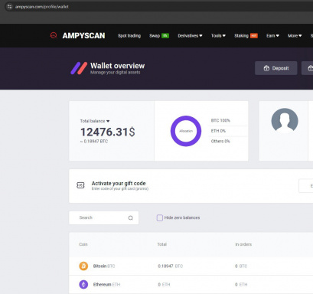Click the Total column header

click(x=162, y=244)
